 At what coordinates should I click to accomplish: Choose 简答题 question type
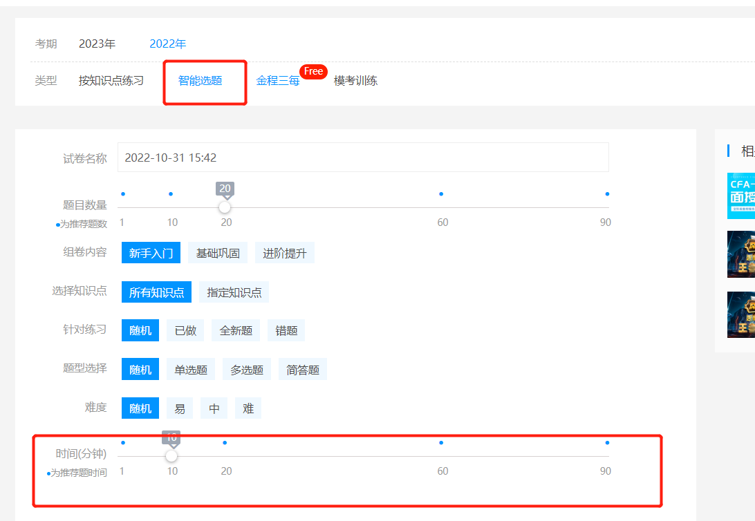[x=303, y=370]
